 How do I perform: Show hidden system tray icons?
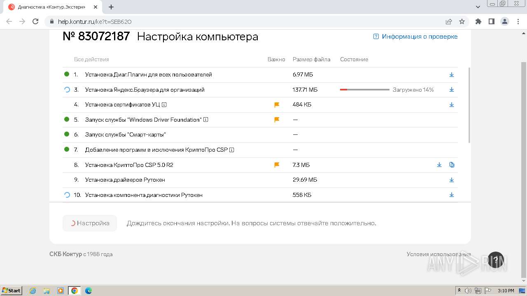(459, 291)
